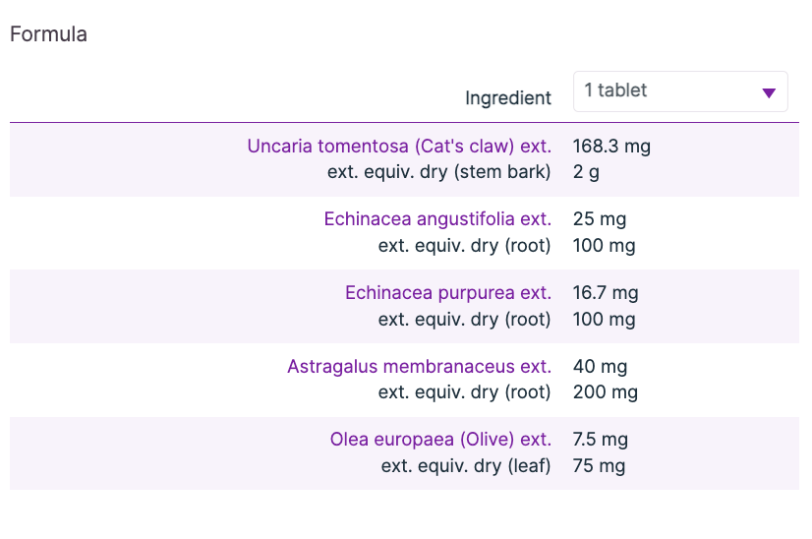
Task: Click the 7.5 mg Olive extract amount
Action: 600,440
